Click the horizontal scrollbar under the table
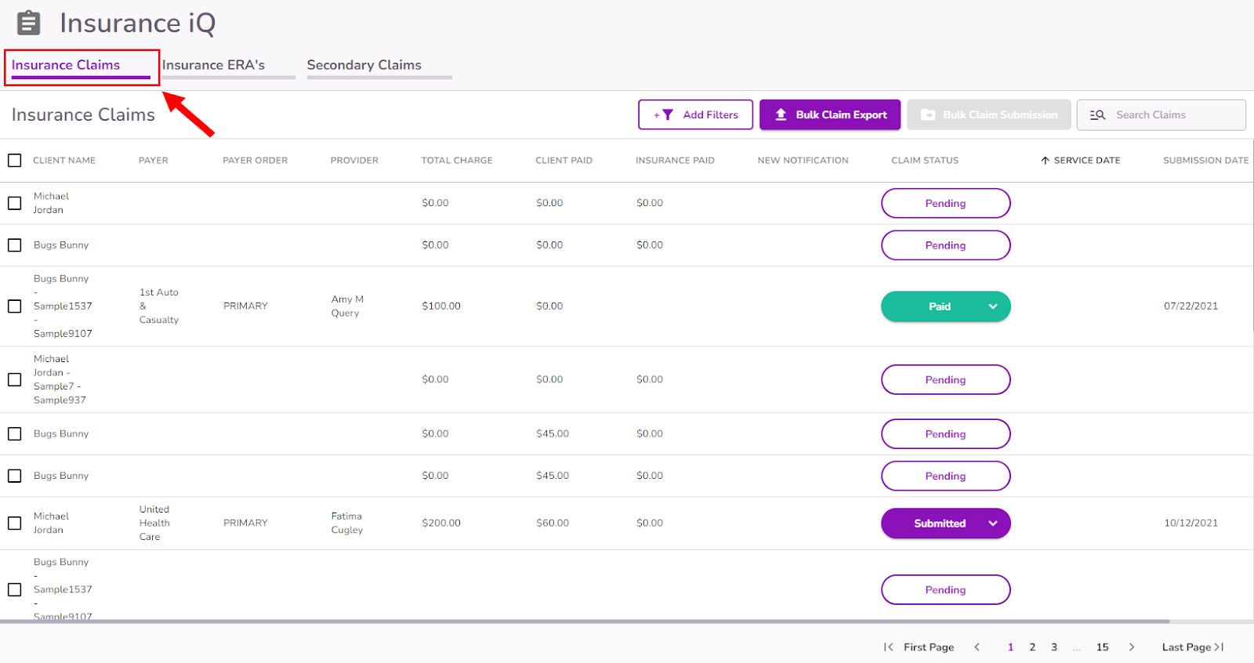Screen dimensions: 1254x663 [x=585, y=621]
